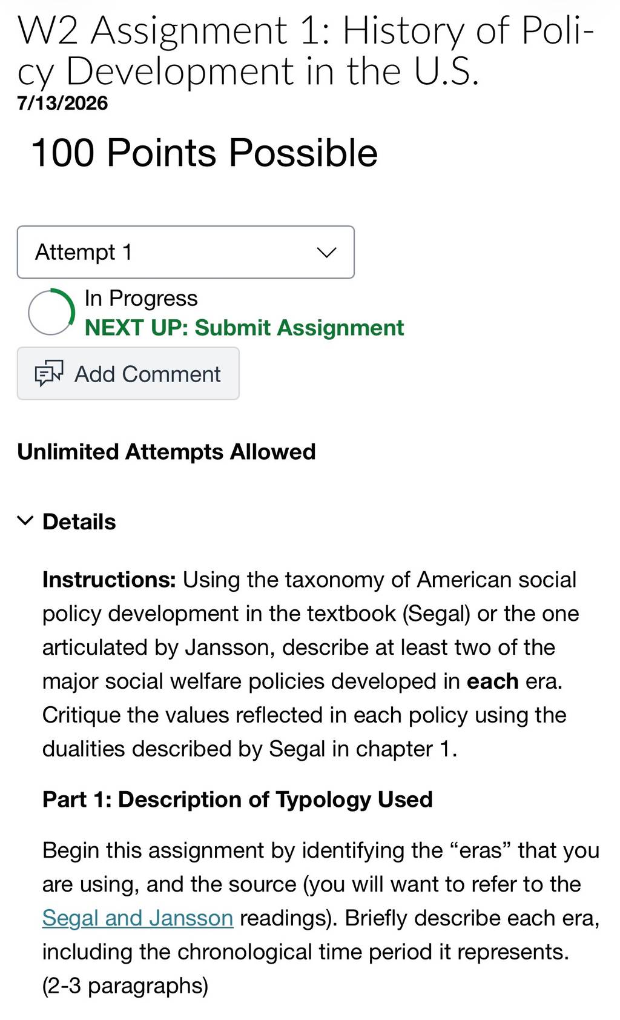Click the green In Progress circle icon
Image resolution: width=620 pixels, height=1020 pixels.
(51, 312)
